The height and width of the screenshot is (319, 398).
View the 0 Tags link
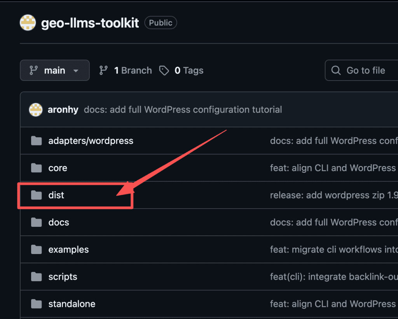181,70
